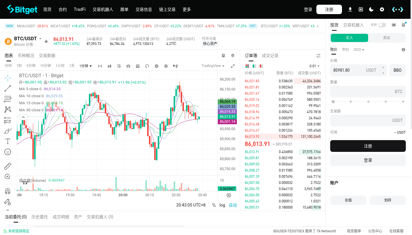Click the 登录 link in header
The image size is (412, 235).
click(308, 9)
